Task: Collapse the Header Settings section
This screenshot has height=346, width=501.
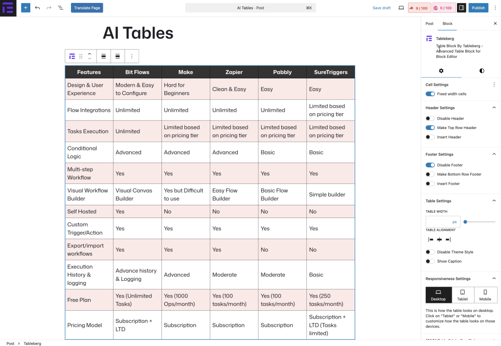Action: pyautogui.click(x=494, y=107)
